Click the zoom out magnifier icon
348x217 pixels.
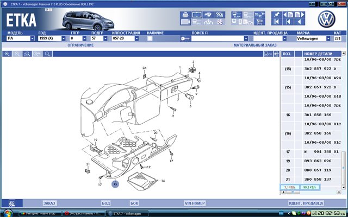pyautogui.click(x=17, y=54)
